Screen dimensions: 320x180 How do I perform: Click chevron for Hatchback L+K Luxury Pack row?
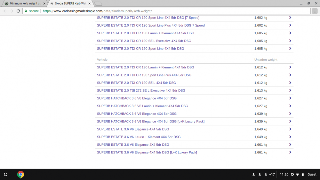pos(290,122)
